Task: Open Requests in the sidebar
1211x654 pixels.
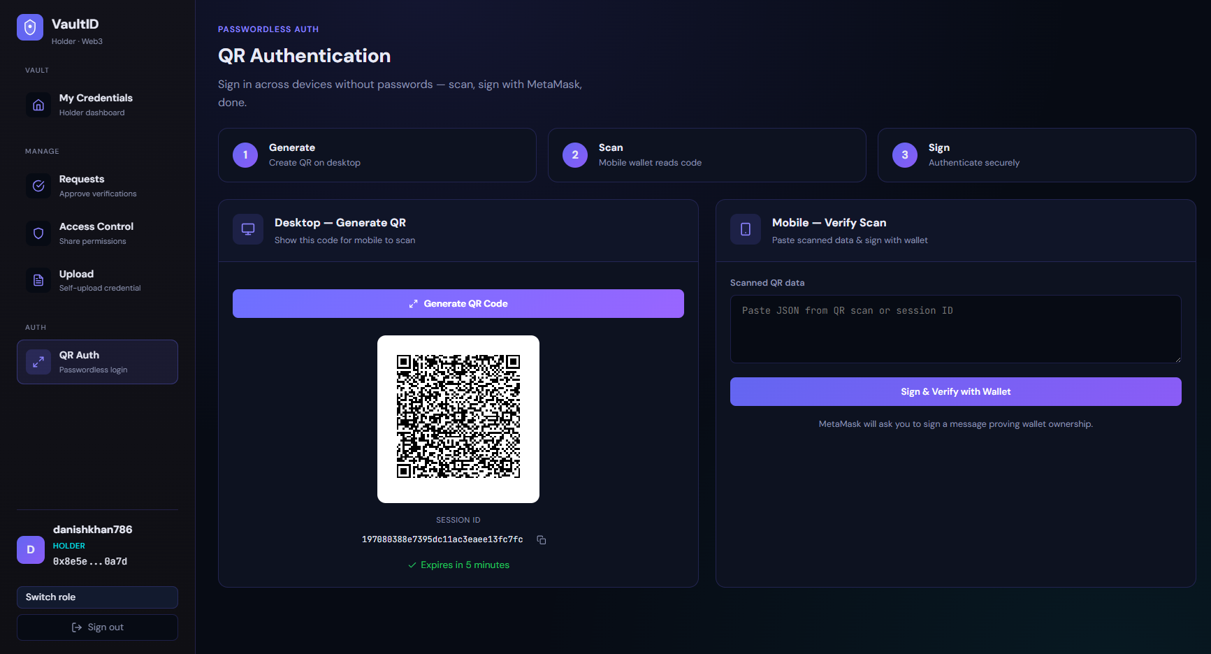Action: point(97,186)
